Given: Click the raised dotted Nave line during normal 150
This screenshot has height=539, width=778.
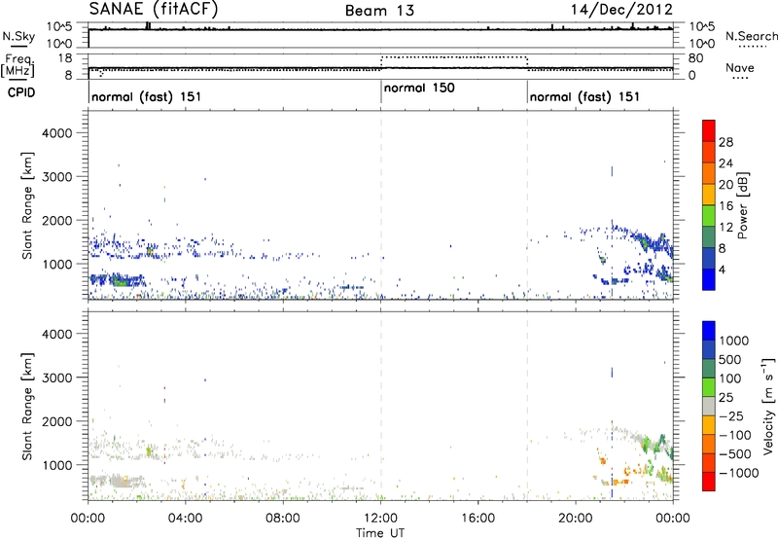Looking at the screenshot, I should tap(454, 57).
